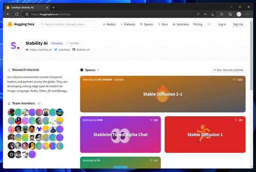Click the site lock icon in address bar
256x172 pixels.
pyautogui.click(x=27, y=14)
